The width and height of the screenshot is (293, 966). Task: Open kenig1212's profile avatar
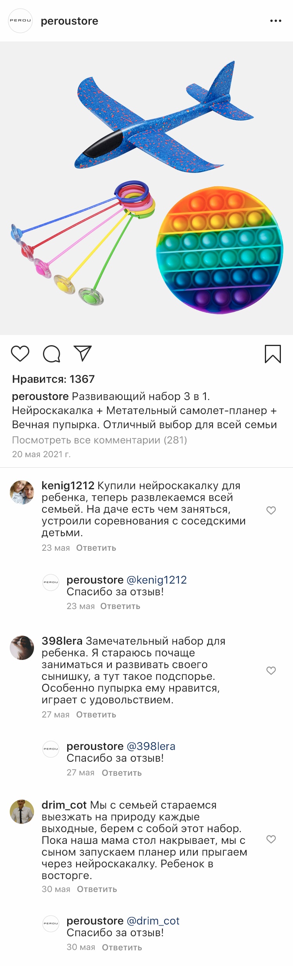pos(22,492)
